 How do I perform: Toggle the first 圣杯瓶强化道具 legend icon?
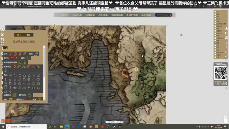pos(20,62)
